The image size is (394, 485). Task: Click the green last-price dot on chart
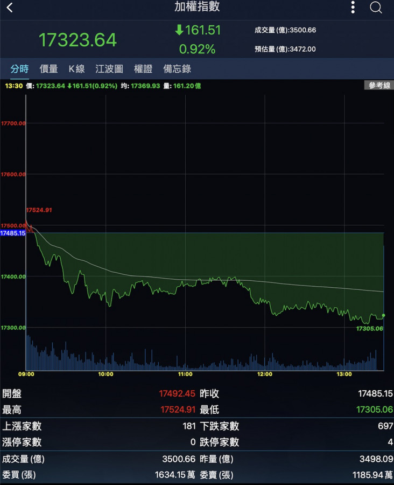(383, 315)
